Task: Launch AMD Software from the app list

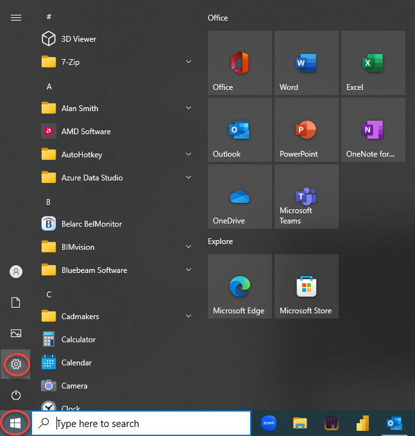Action: [117, 131]
